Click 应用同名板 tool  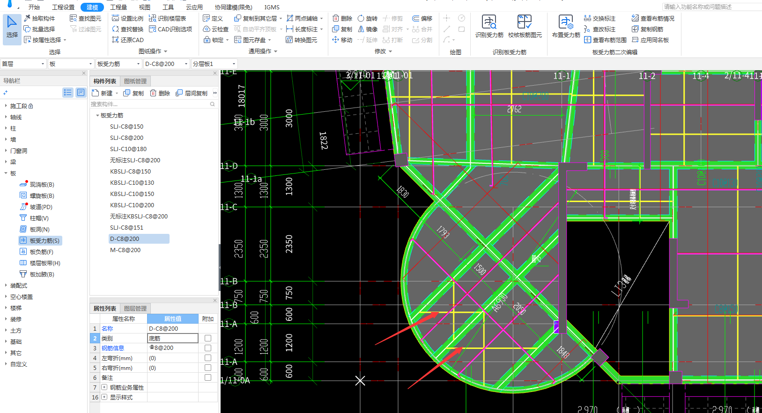tap(651, 40)
